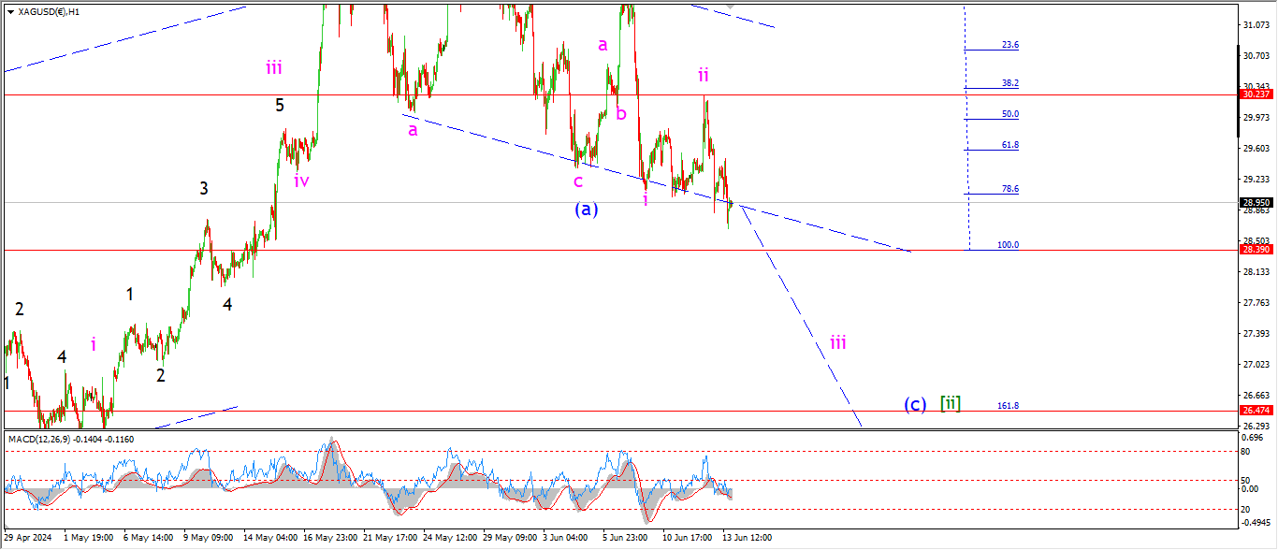Select the blue (c) wave label
Image resolution: width=1278 pixels, height=550 pixels.
915,404
